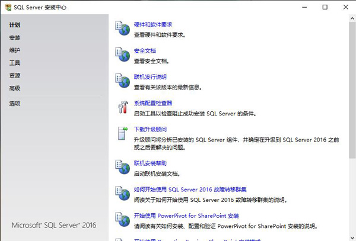Open 选项 in the sidebar
This screenshot has width=356, height=241.
[15, 104]
